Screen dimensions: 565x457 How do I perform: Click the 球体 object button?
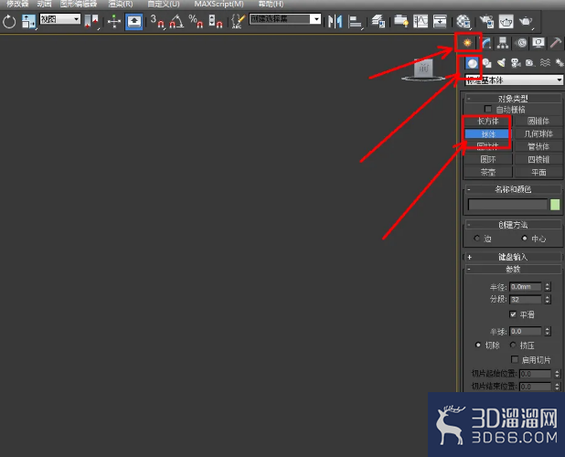pos(488,134)
